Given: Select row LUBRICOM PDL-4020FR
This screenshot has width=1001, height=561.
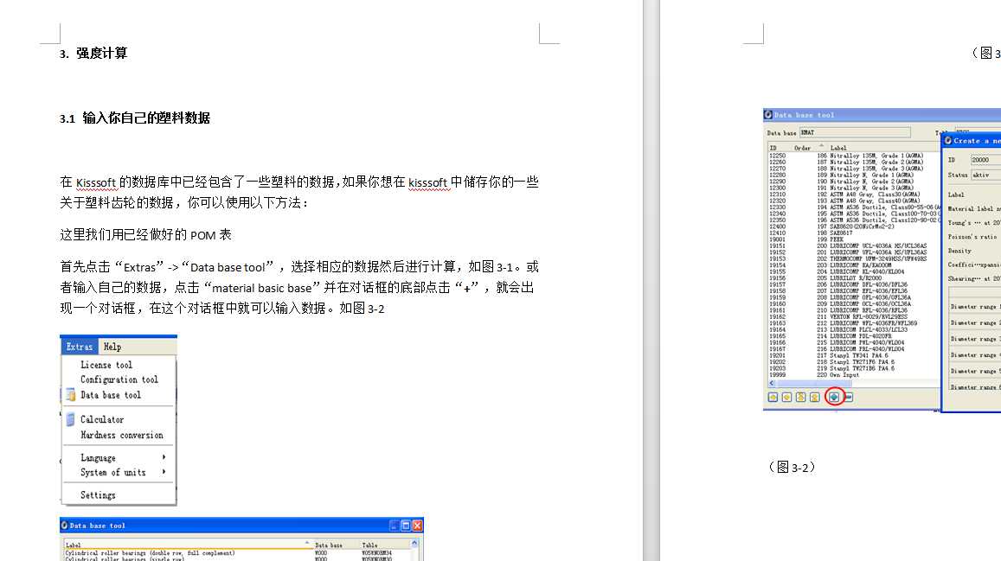Looking at the screenshot, I should point(854,335).
